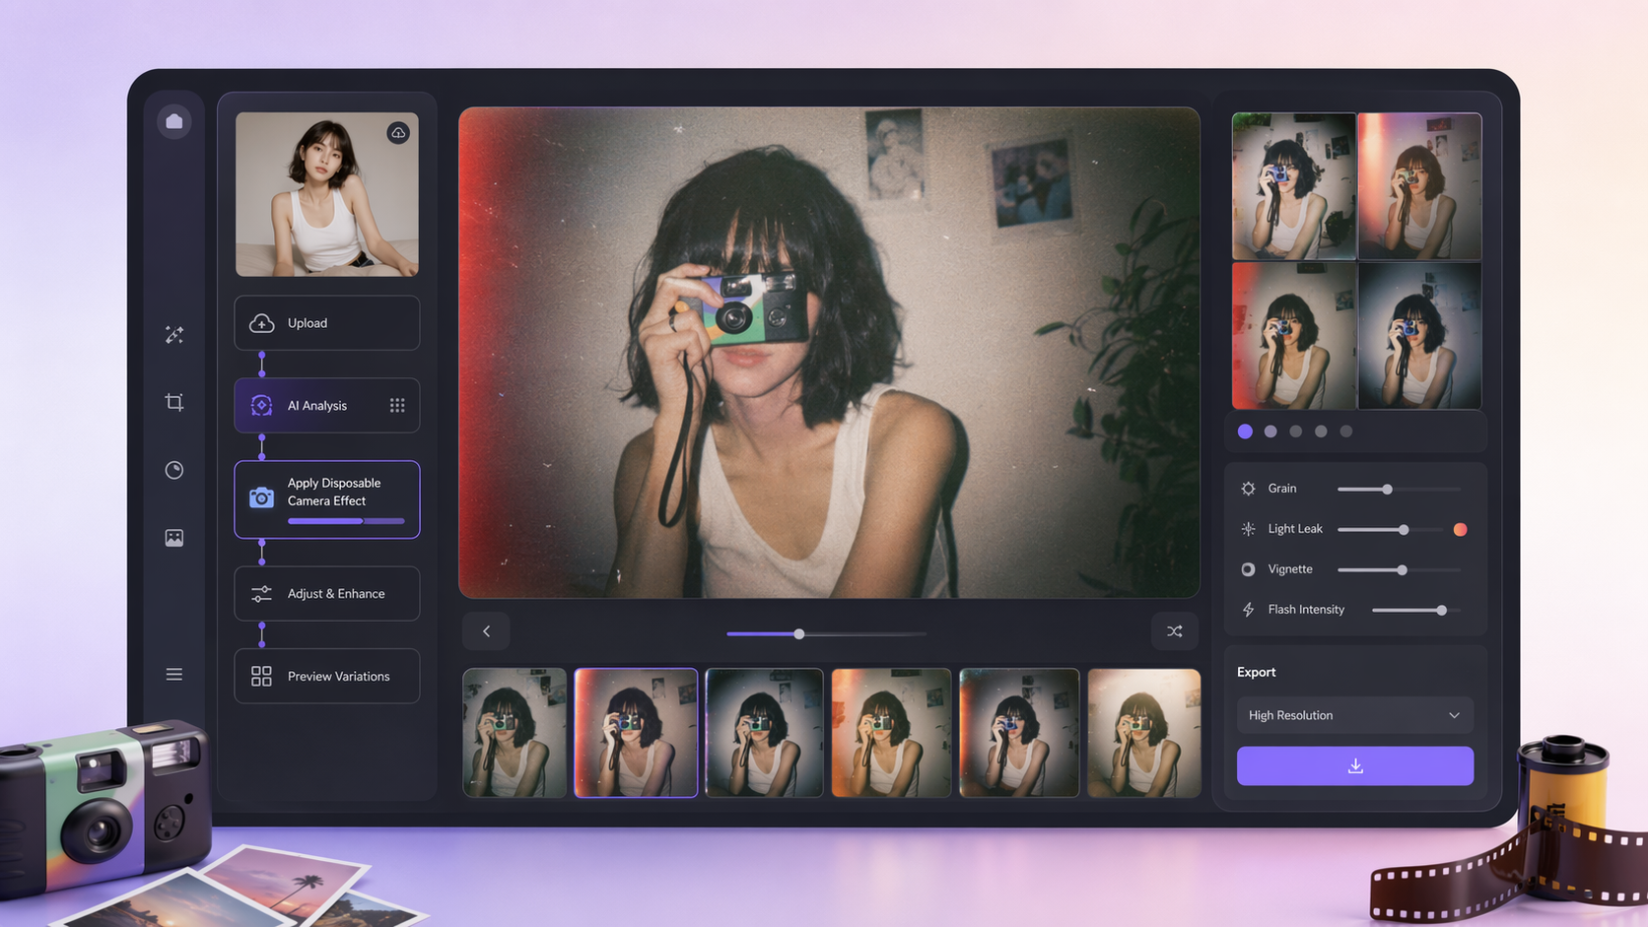Click the Export section heading
The width and height of the screenshot is (1648, 927).
[x=1257, y=672]
